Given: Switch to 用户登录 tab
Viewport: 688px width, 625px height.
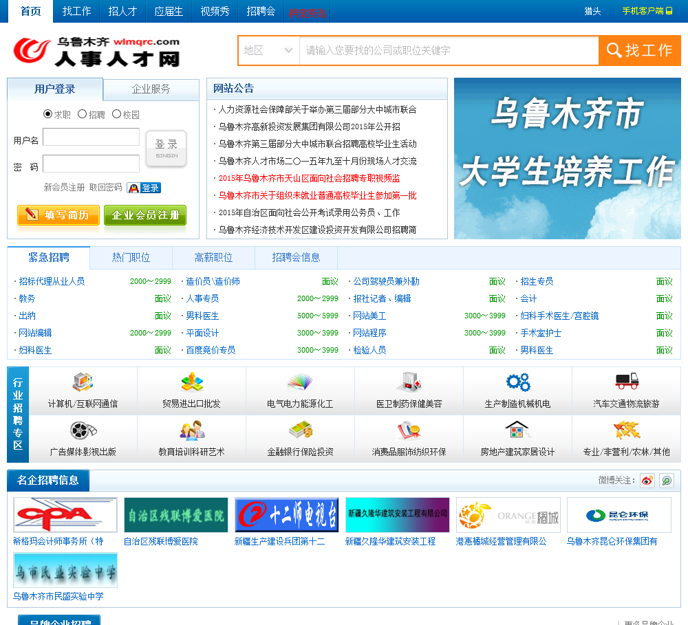Looking at the screenshot, I should pos(55,89).
